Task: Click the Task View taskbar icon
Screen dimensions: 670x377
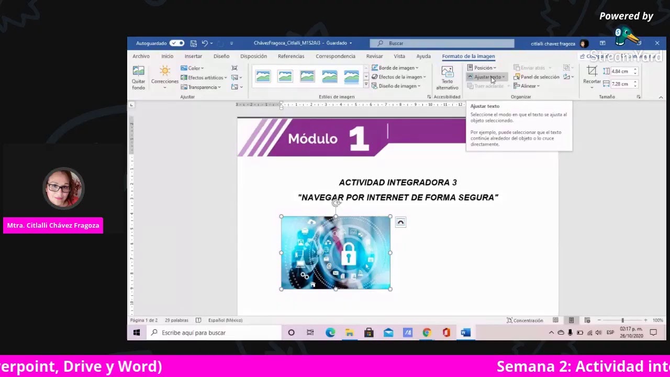Action: (310, 332)
